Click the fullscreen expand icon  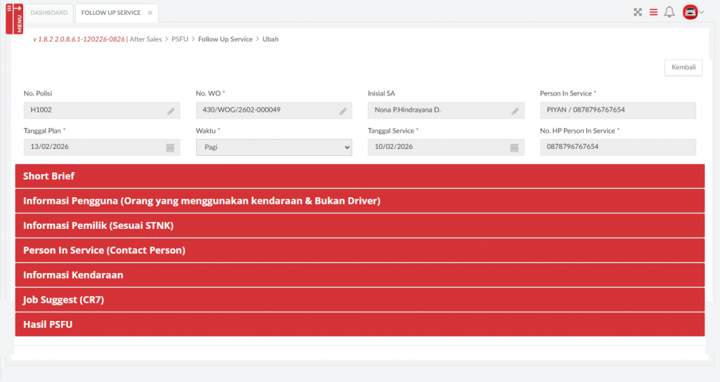click(638, 12)
